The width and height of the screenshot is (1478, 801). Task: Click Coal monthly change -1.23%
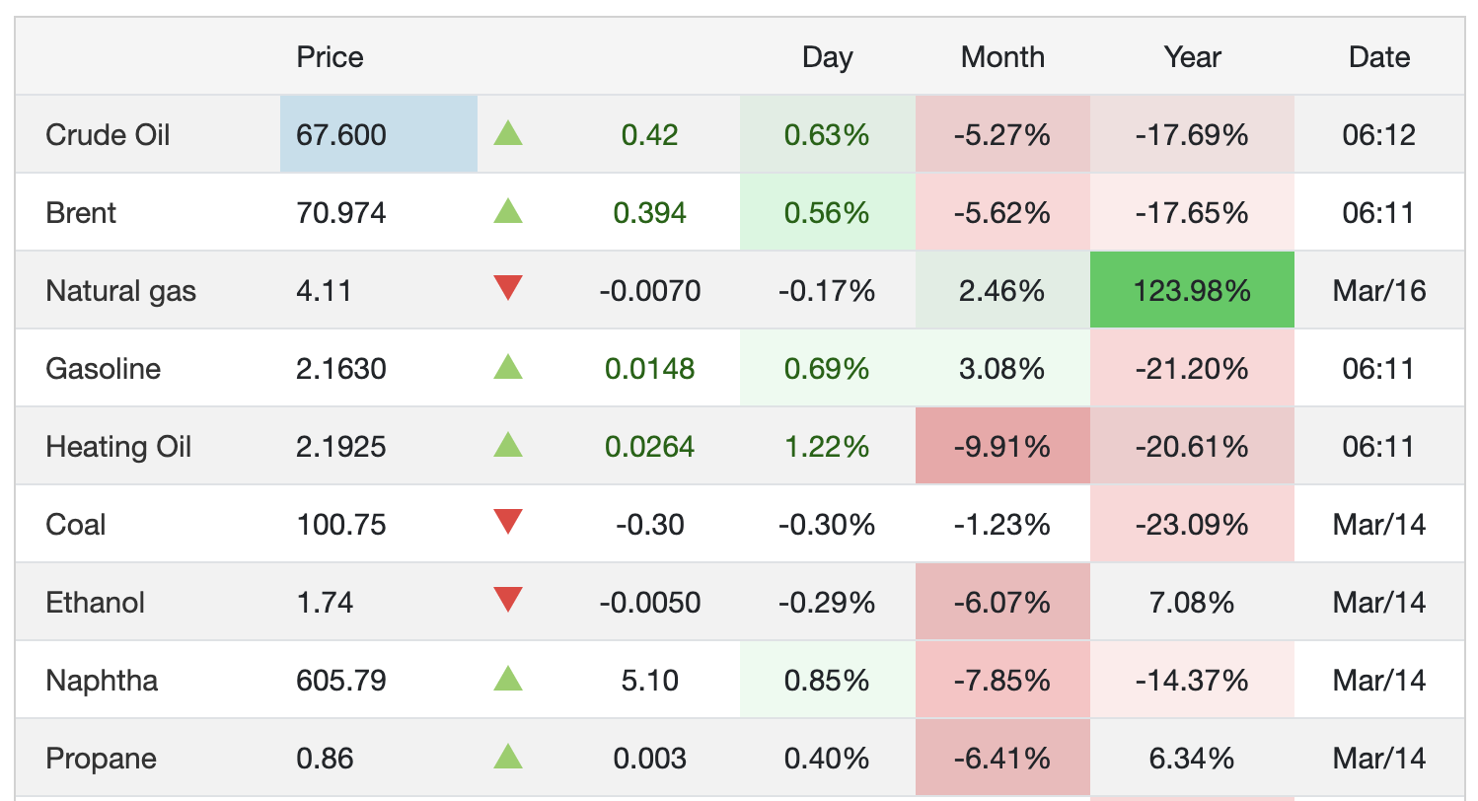pos(1002,524)
